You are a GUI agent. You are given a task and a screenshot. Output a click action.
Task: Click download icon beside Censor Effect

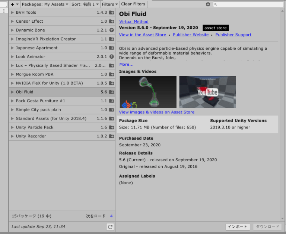tap(111, 22)
